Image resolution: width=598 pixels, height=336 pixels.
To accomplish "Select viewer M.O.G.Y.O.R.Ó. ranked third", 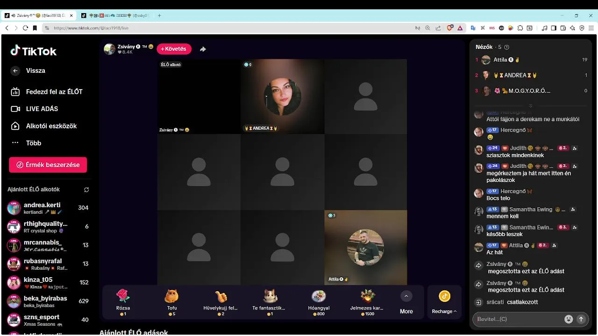I will tap(531, 91).
